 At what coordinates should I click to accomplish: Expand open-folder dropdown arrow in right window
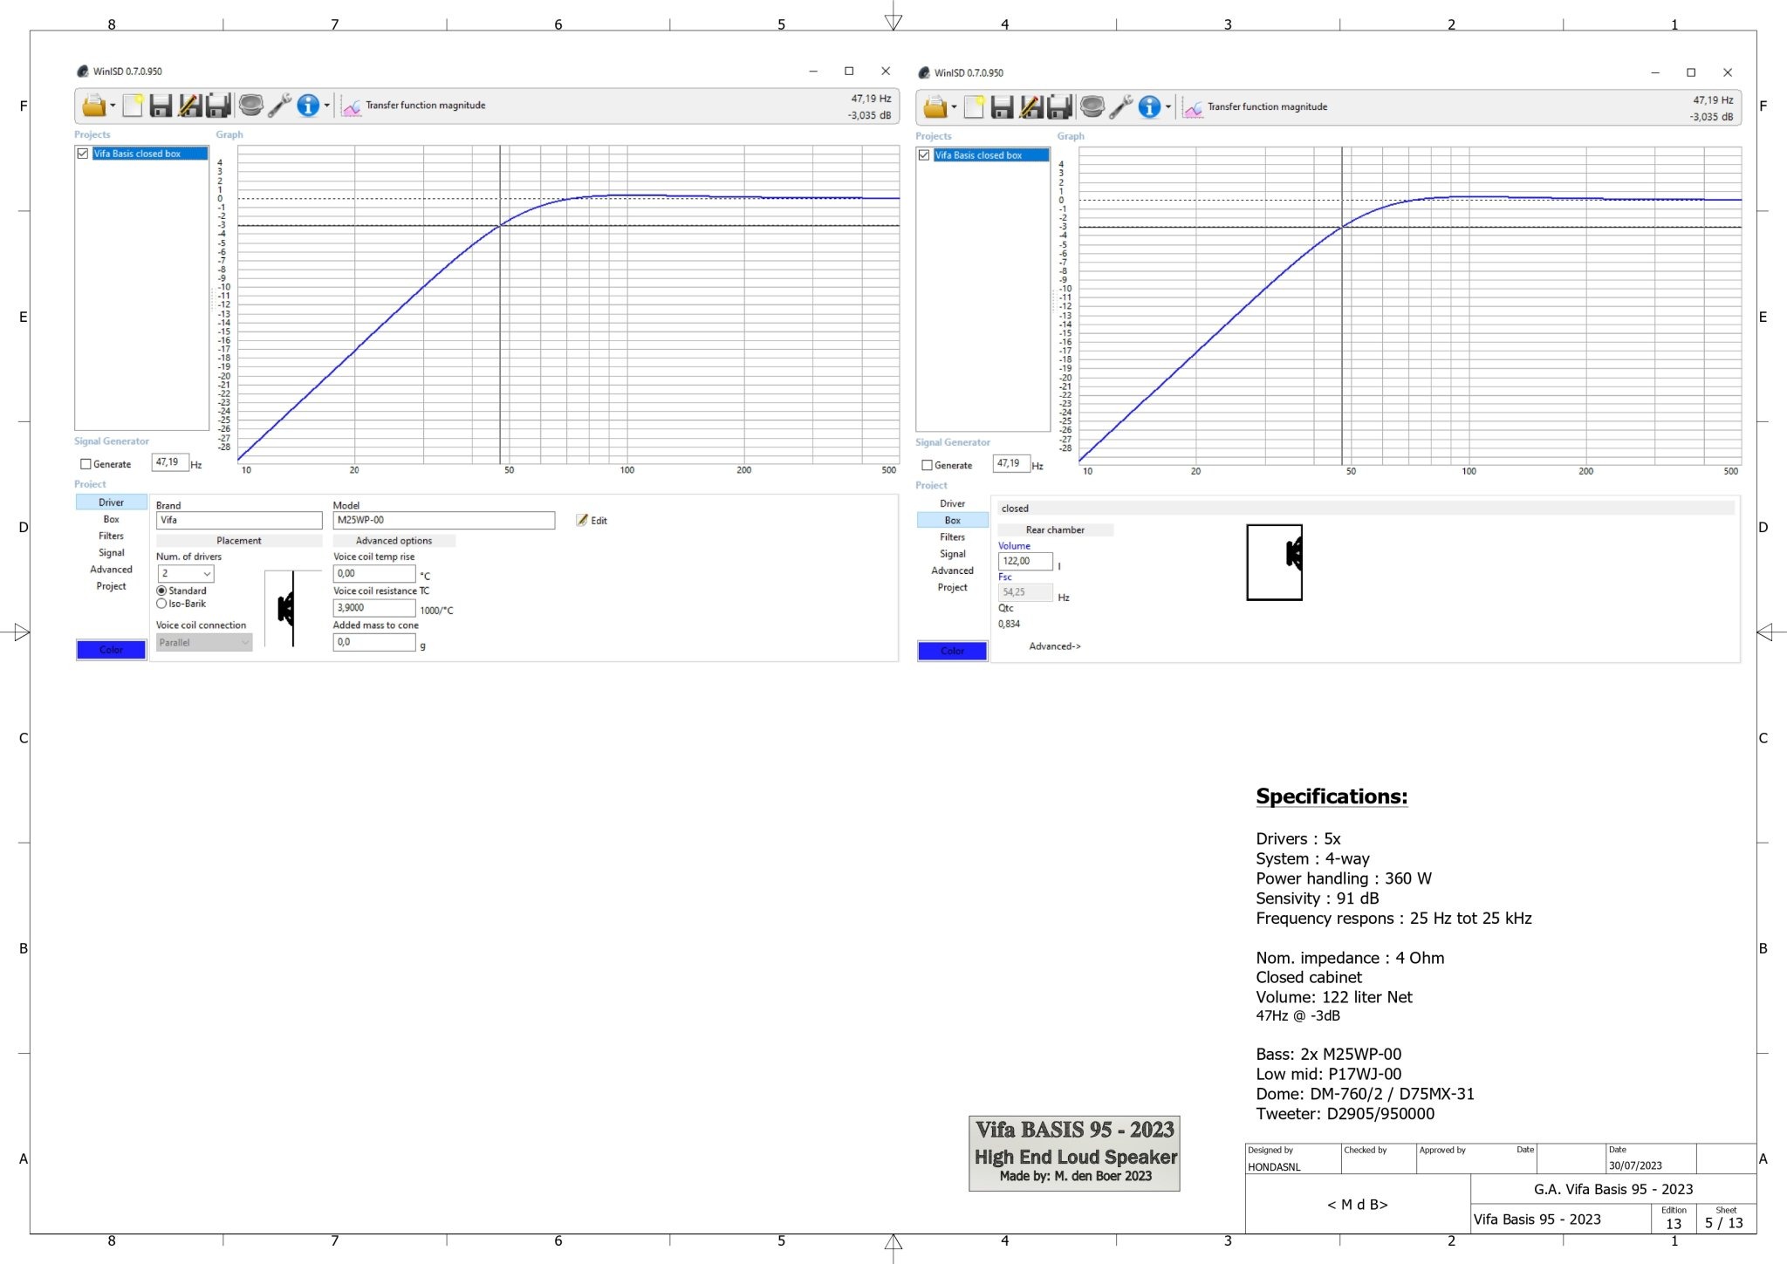point(954,108)
